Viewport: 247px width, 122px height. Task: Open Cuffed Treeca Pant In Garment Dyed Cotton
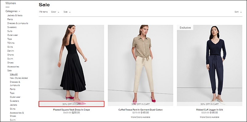point(140,110)
